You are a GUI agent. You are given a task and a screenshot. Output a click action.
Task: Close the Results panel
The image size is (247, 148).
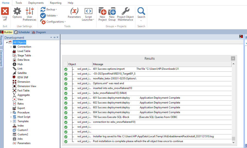[x=233, y=58]
